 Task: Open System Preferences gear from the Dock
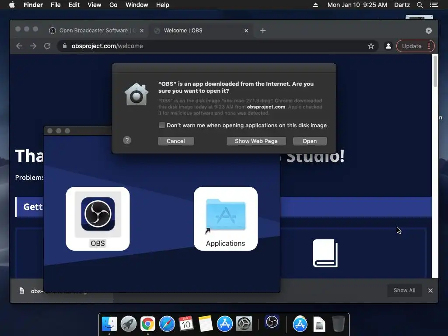tap(244, 324)
